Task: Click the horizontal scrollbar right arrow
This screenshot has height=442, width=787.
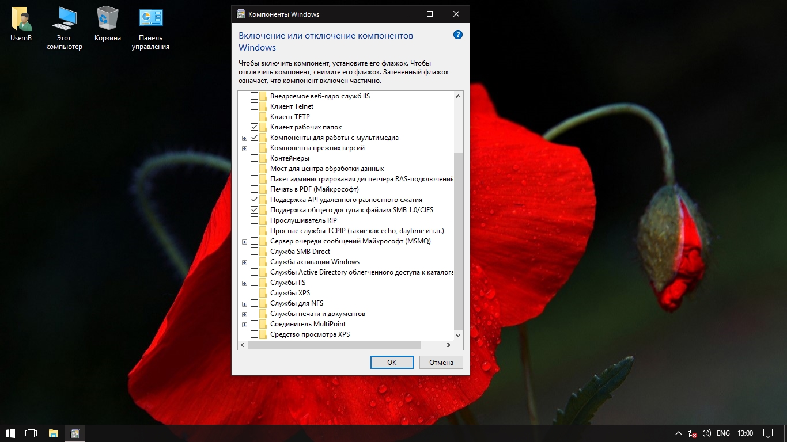Action: pyautogui.click(x=449, y=345)
